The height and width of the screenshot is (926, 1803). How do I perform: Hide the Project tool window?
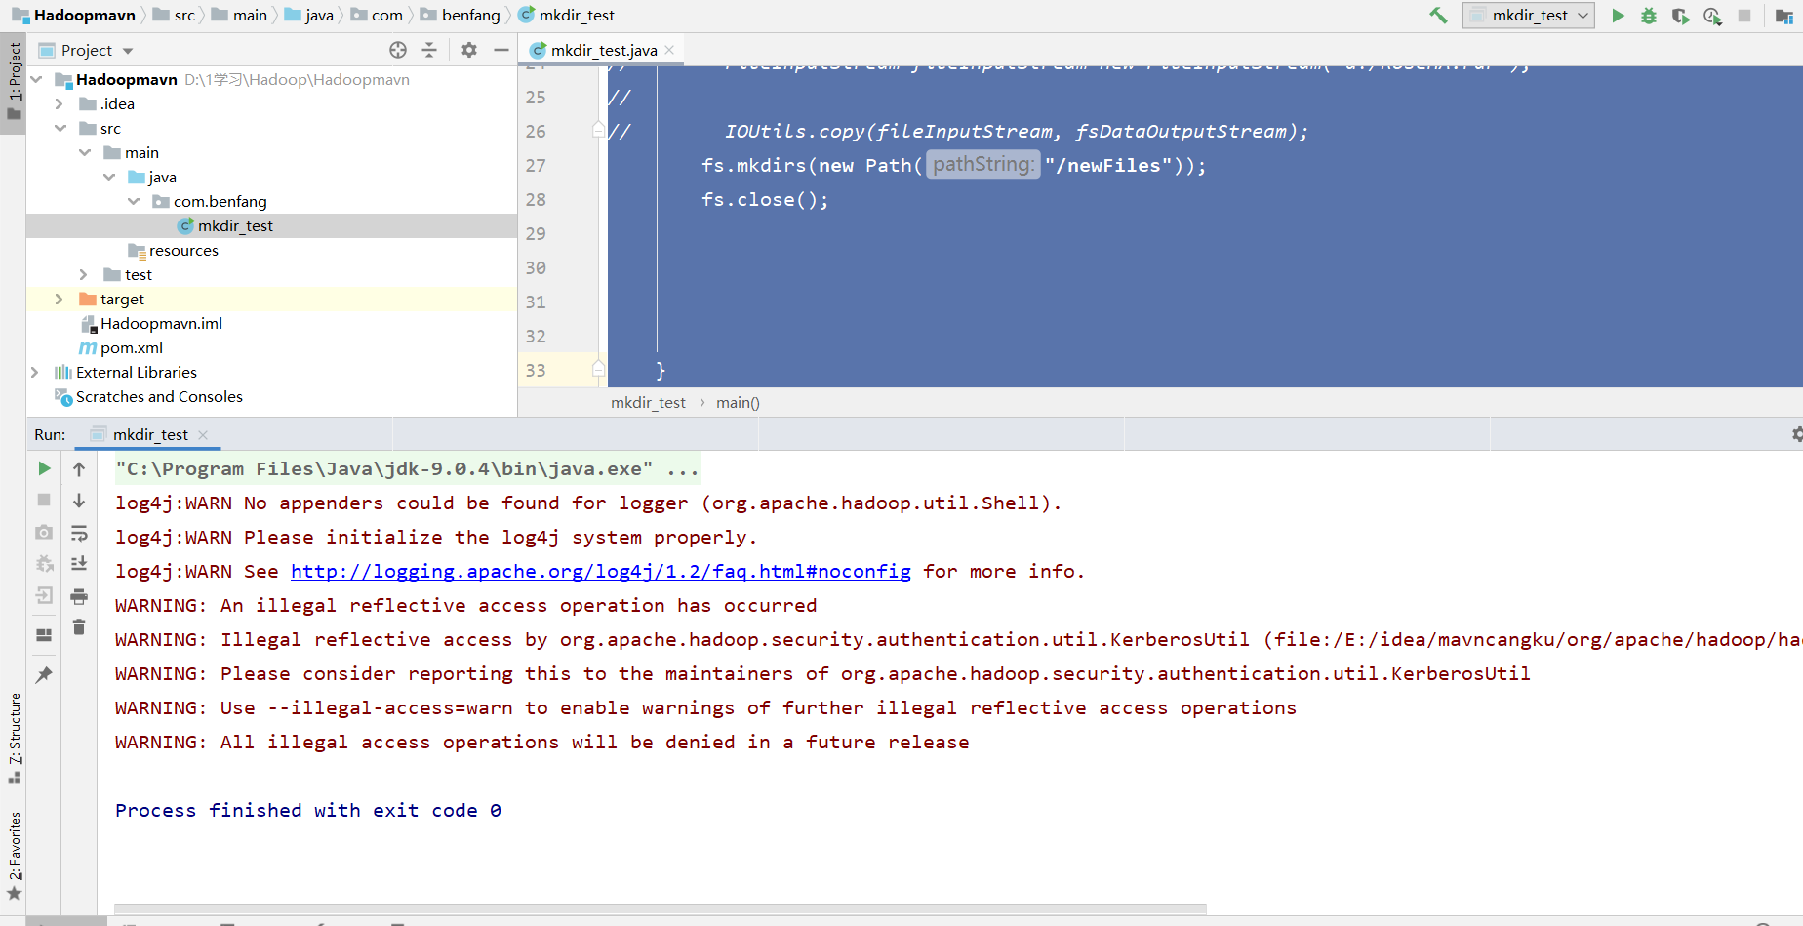[x=501, y=50]
